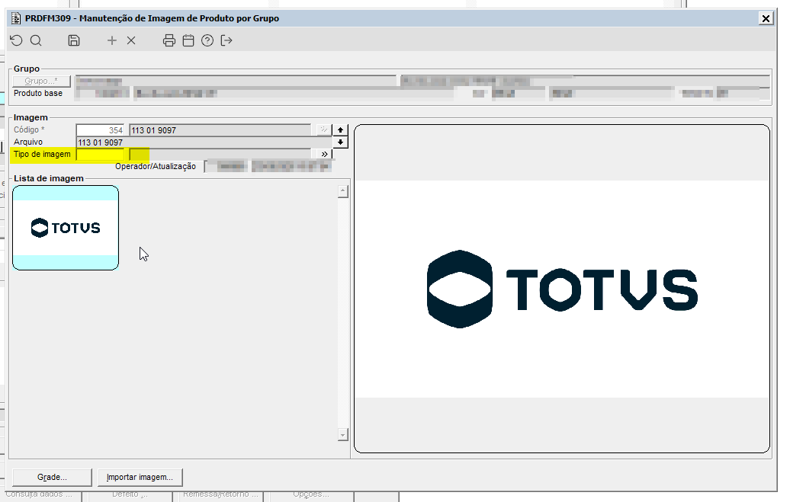Click the refresh/undo arrow toolbar icon
Screen dimensions: 790x502
coord(17,41)
